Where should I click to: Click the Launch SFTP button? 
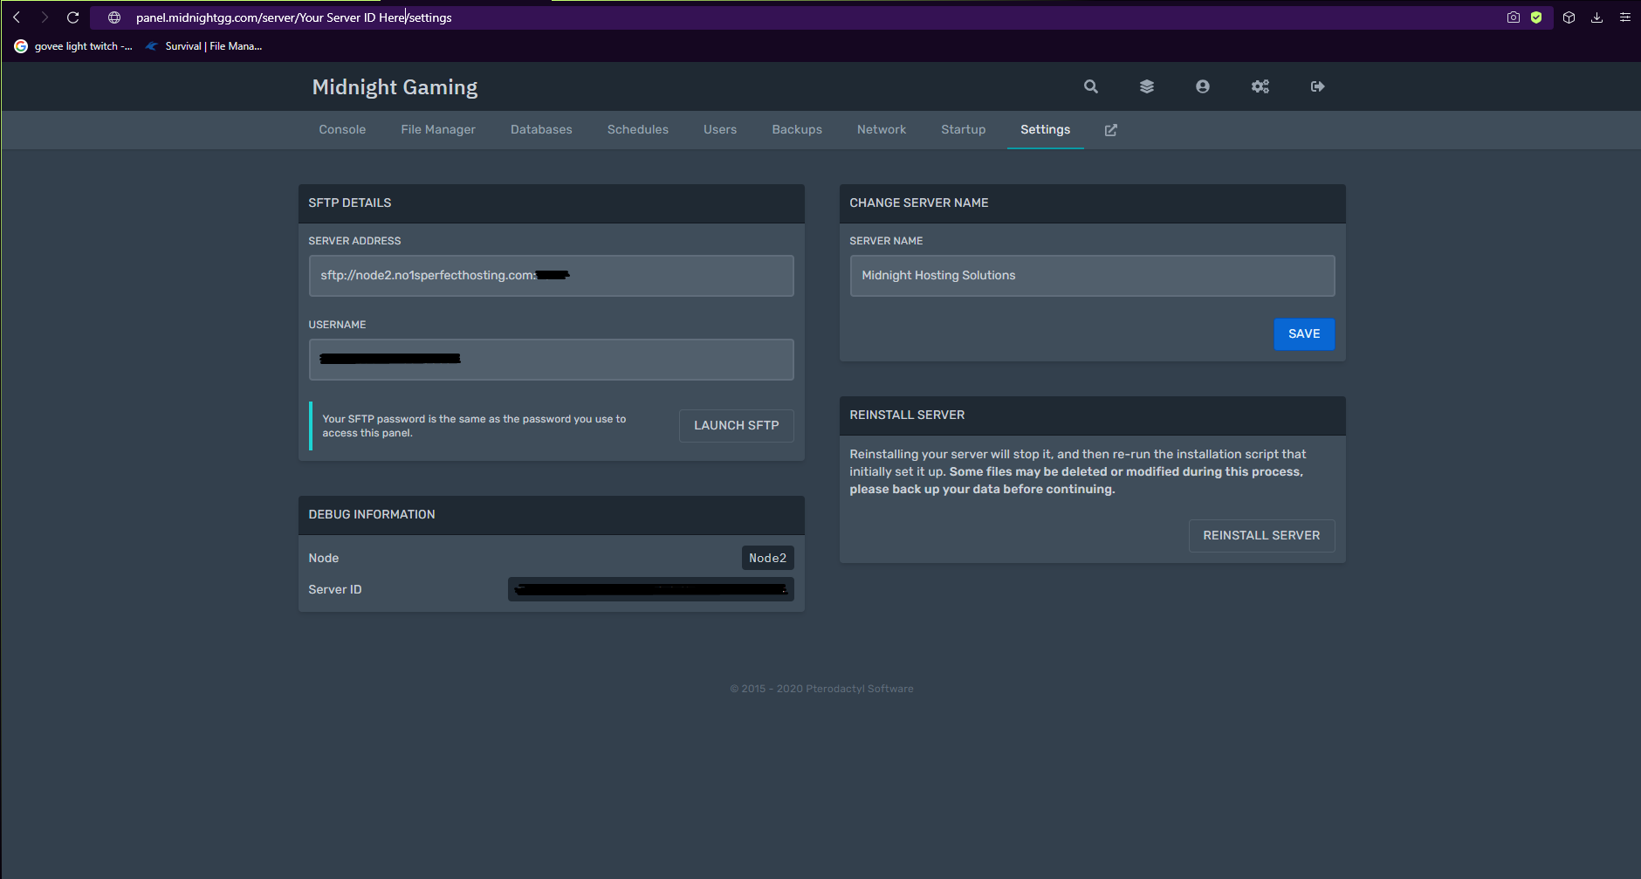click(x=736, y=426)
